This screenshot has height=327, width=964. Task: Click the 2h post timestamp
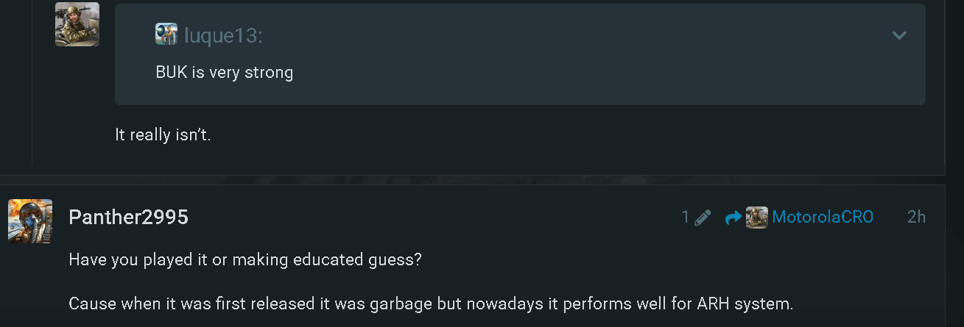tap(916, 218)
